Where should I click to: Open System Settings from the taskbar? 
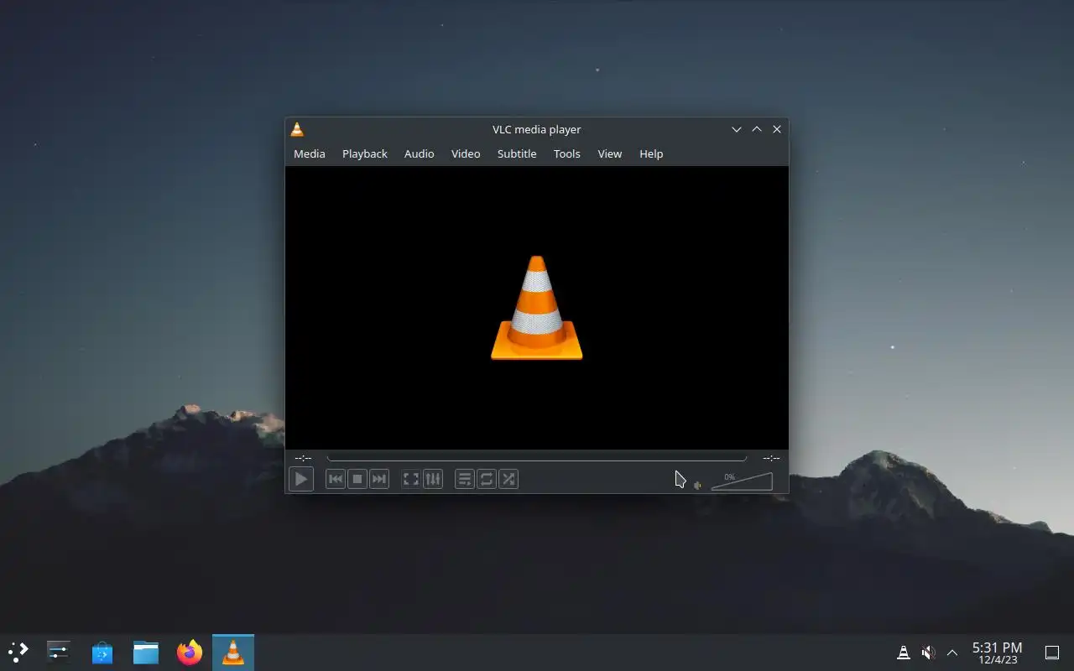point(59,652)
